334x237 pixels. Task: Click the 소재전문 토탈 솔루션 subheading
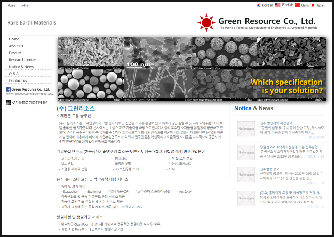[x=74, y=116]
